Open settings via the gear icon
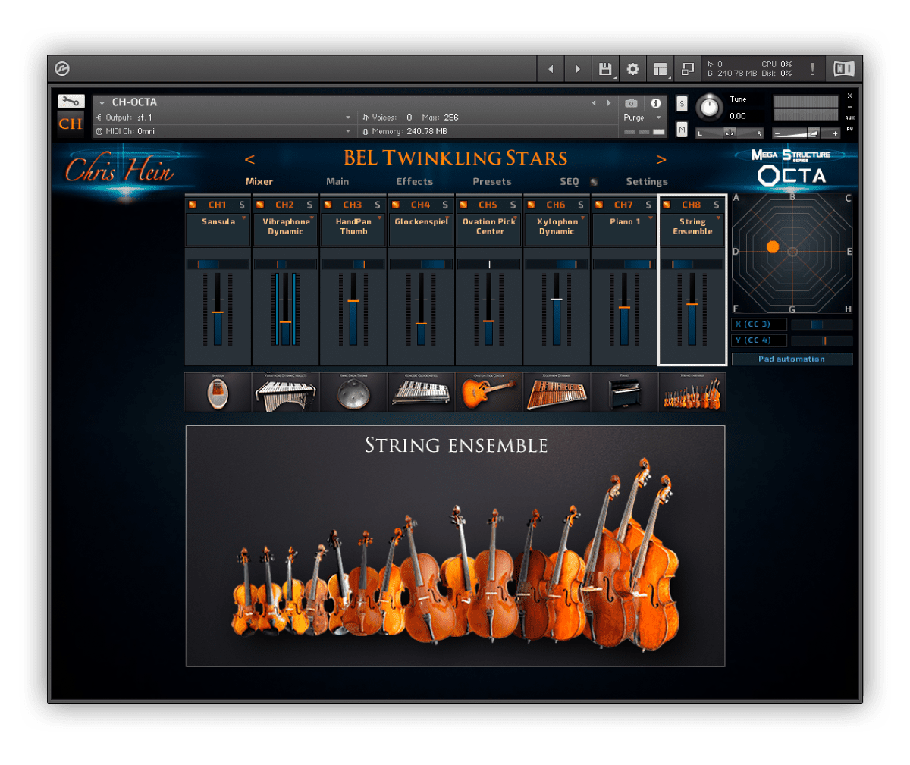 click(632, 69)
